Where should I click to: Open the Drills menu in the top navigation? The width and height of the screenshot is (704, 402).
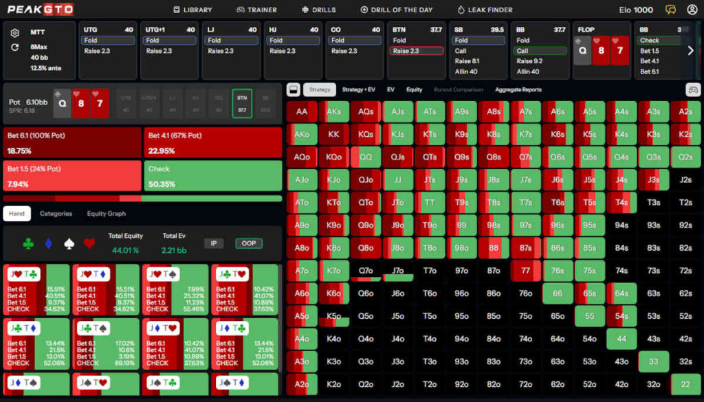coord(319,10)
